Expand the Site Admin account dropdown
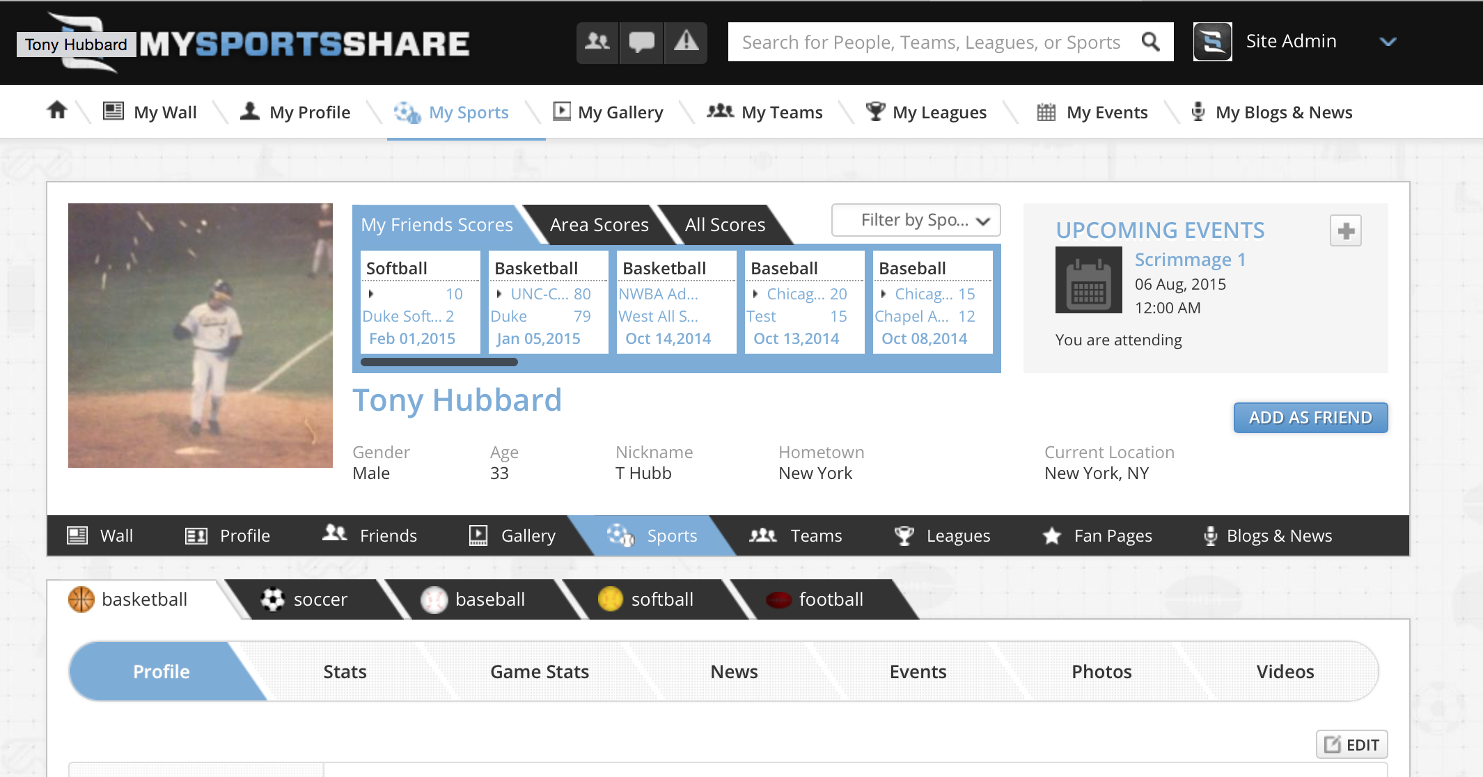 click(x=1388, y=42)
